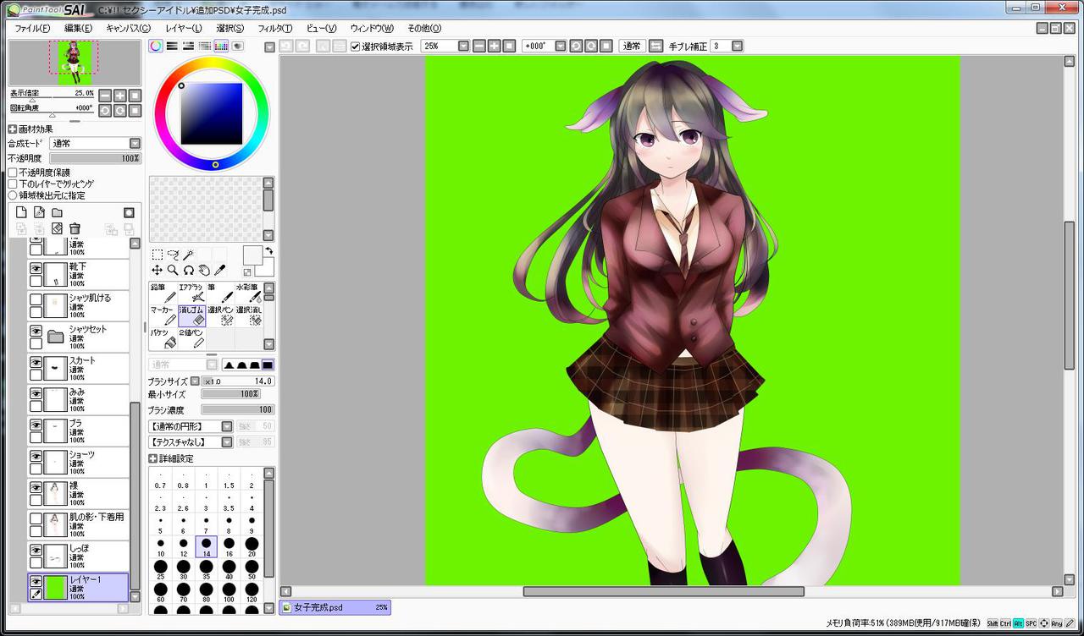
Task: Open the レイヤー(L) menu
Action: point(184,28)
